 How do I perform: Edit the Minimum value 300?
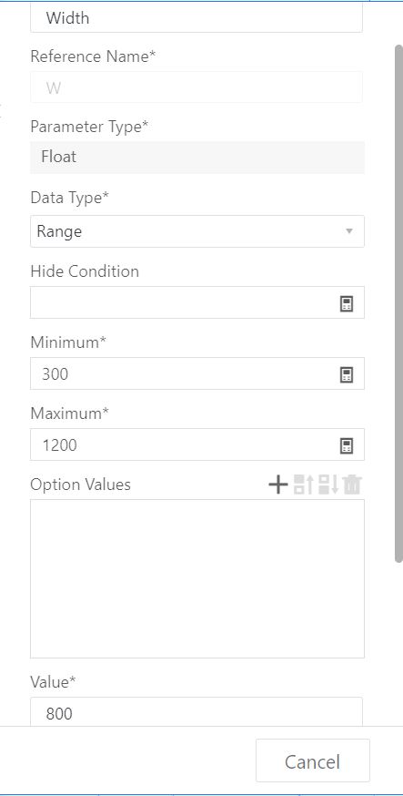click(185, 373)
